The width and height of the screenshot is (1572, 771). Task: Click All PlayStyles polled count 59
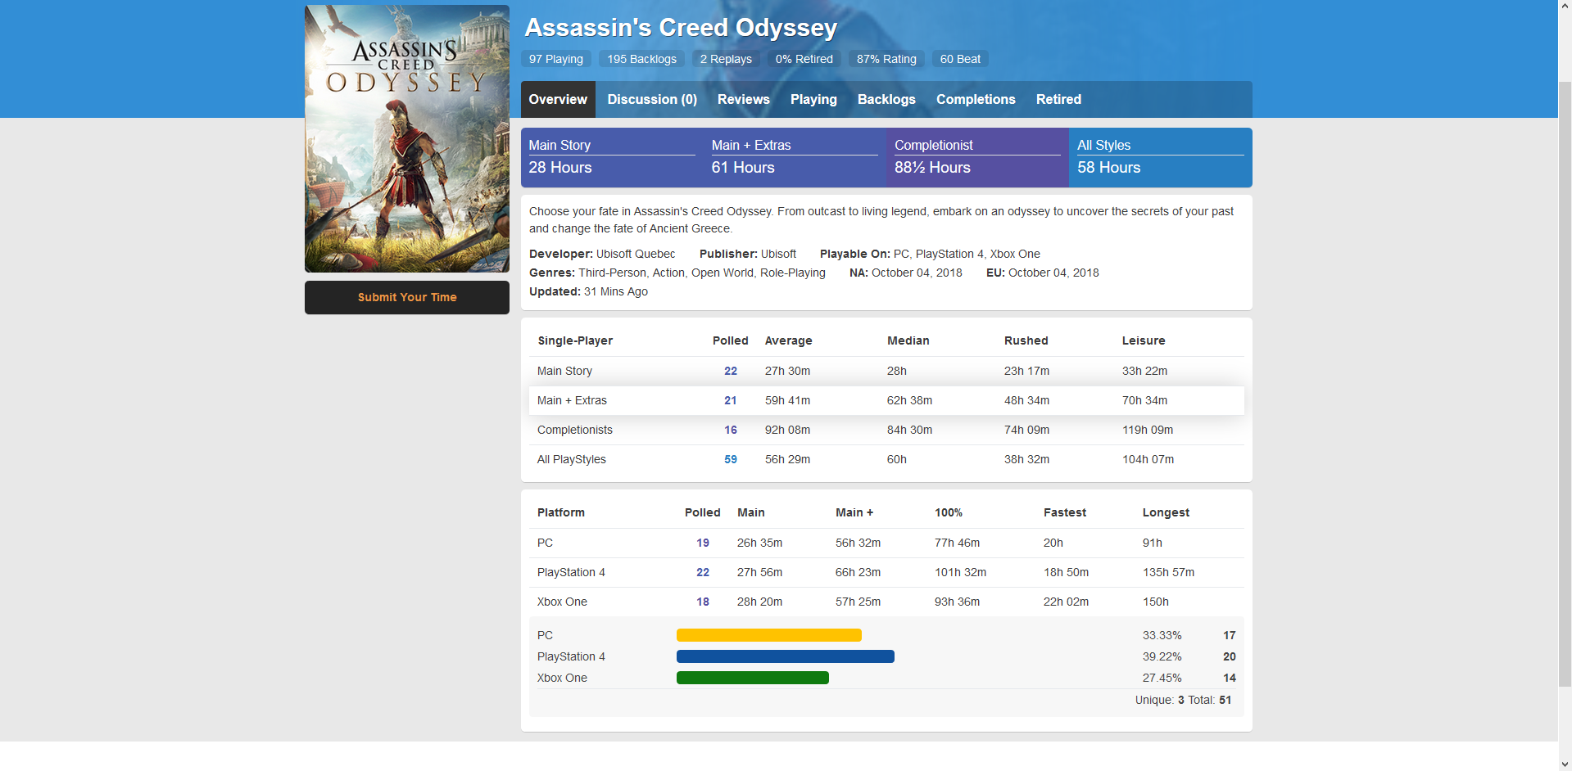click(x=730, y=459)
